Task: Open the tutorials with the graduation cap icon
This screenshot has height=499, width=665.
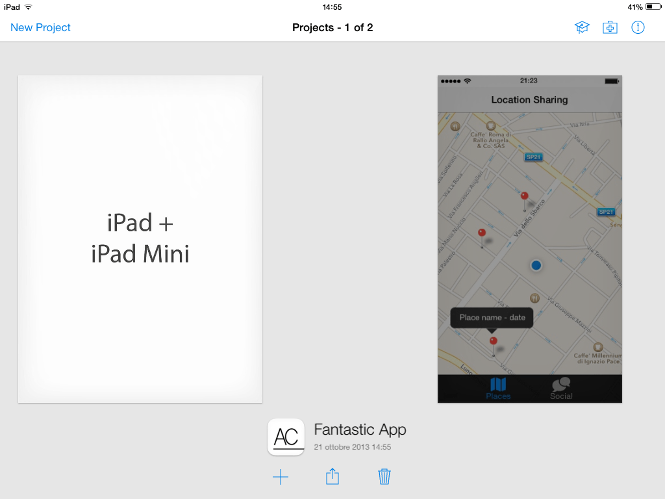Action: click(x=582, y=27)
